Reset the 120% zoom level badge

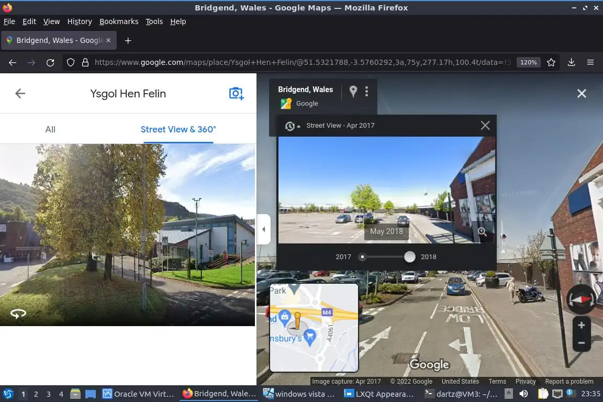(x=528, y=62)
